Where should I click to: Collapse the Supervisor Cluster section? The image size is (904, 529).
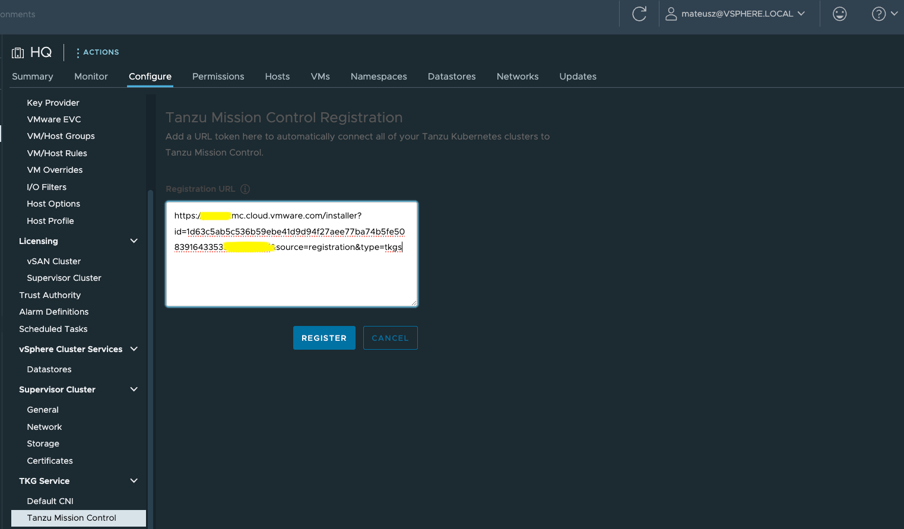point(134,389)
